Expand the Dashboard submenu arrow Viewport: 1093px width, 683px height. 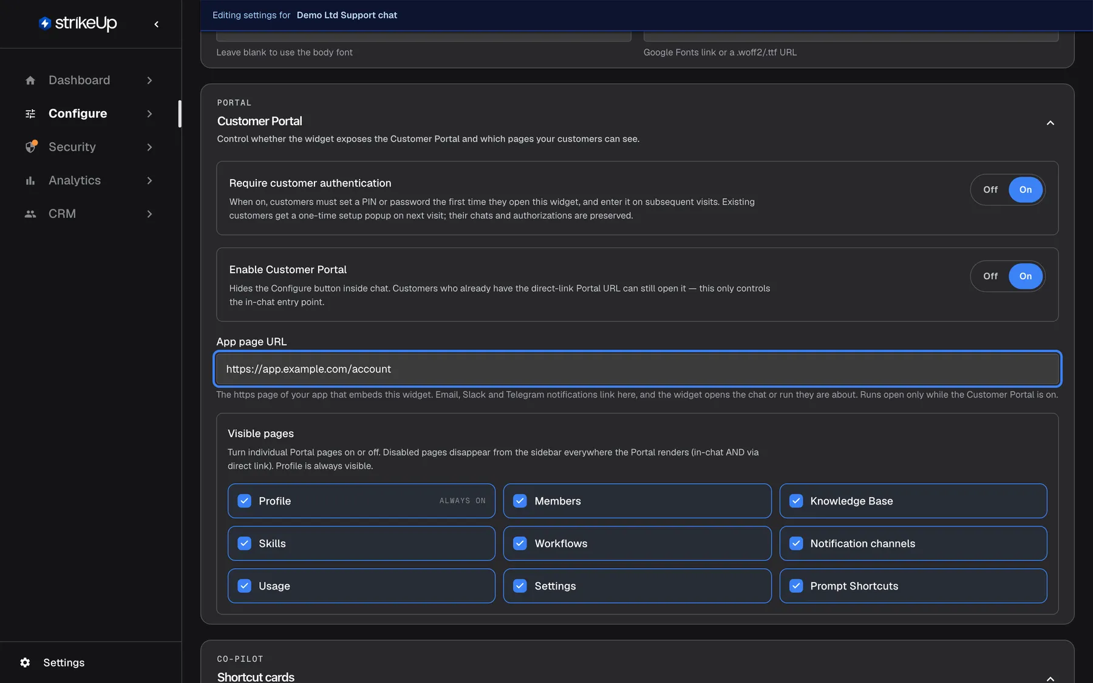click(149, 80)
